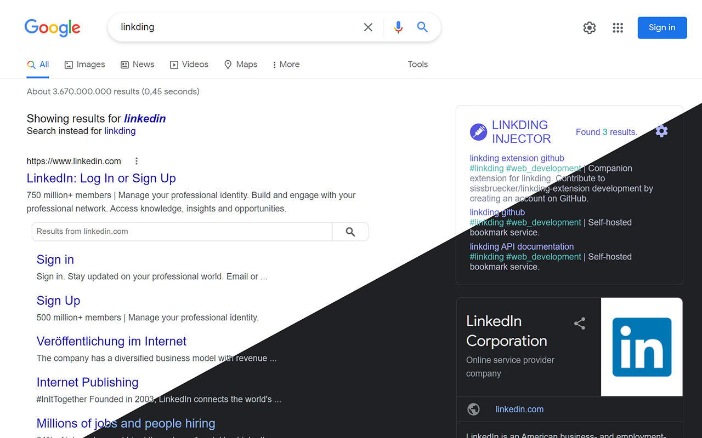702x438 pixels.
Task: Click the Linkding Injector pin logo
Action: point(478,131)
